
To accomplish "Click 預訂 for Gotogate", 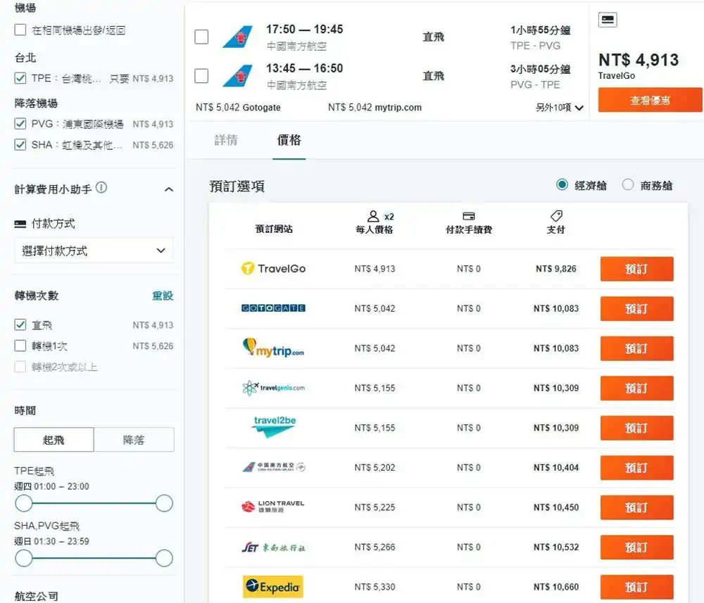I will click(636, 309).
